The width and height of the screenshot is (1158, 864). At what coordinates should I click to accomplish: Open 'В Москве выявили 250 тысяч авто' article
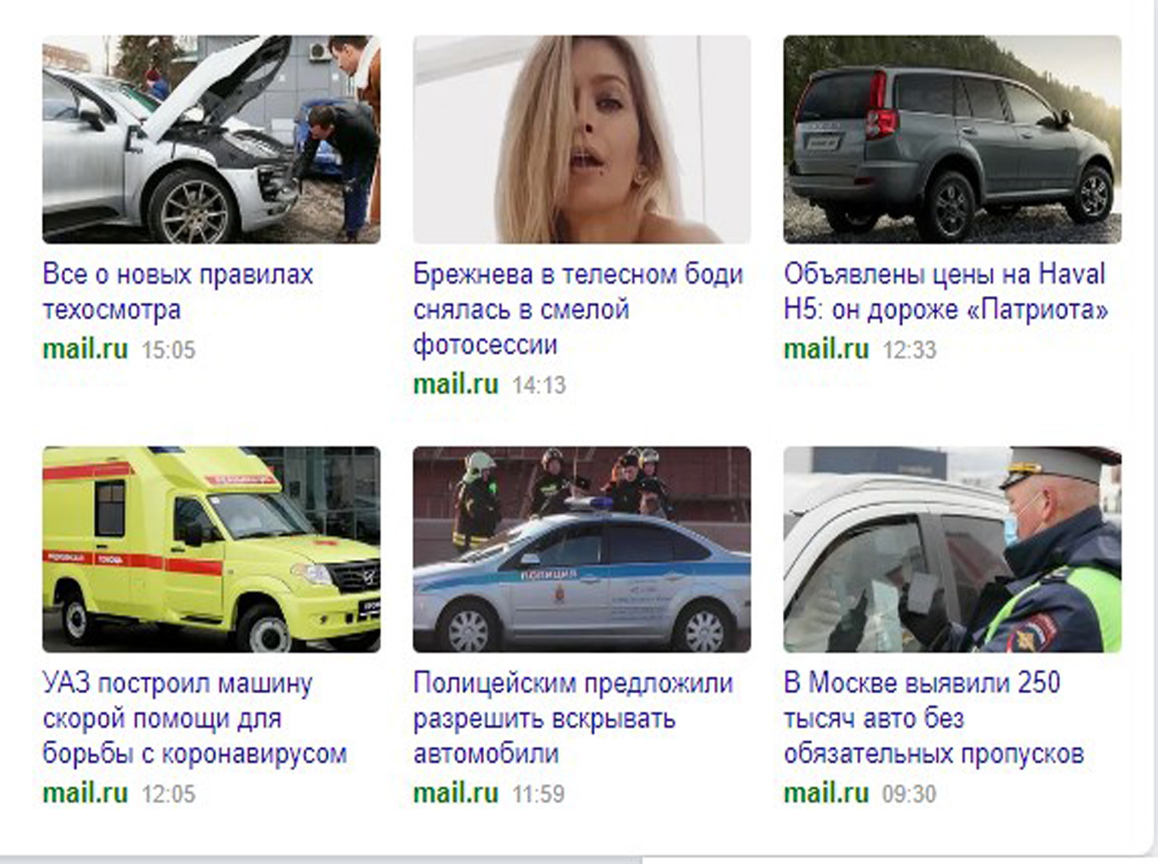[934, 719]
